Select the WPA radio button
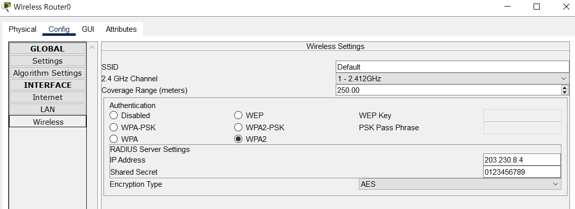 [114, 139]
